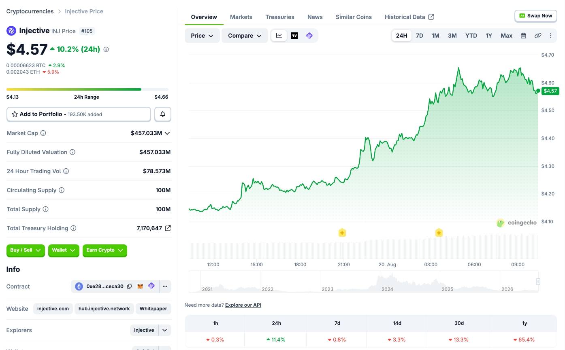Expand the Price dropdown

click(x=202, y=36)
